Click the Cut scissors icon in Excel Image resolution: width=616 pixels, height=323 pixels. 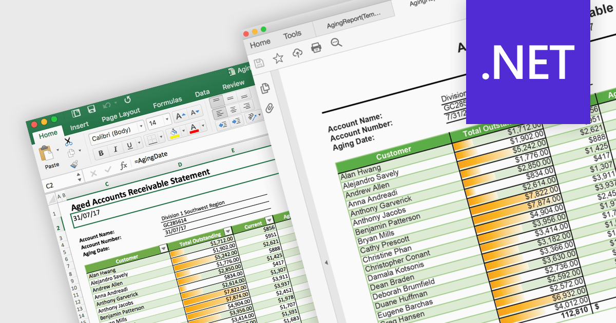68,142
